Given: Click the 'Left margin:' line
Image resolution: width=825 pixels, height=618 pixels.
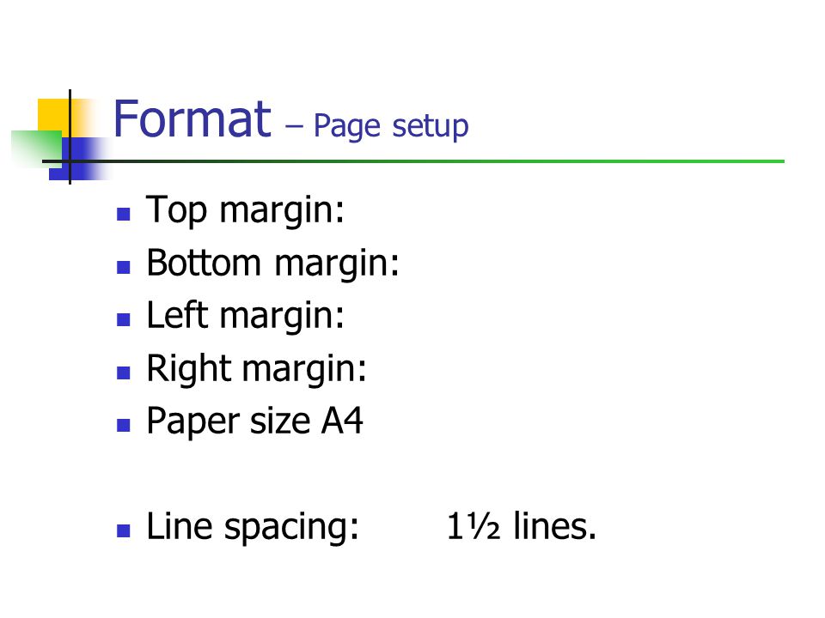Looking at the screenshot, I should coord(245,315).
